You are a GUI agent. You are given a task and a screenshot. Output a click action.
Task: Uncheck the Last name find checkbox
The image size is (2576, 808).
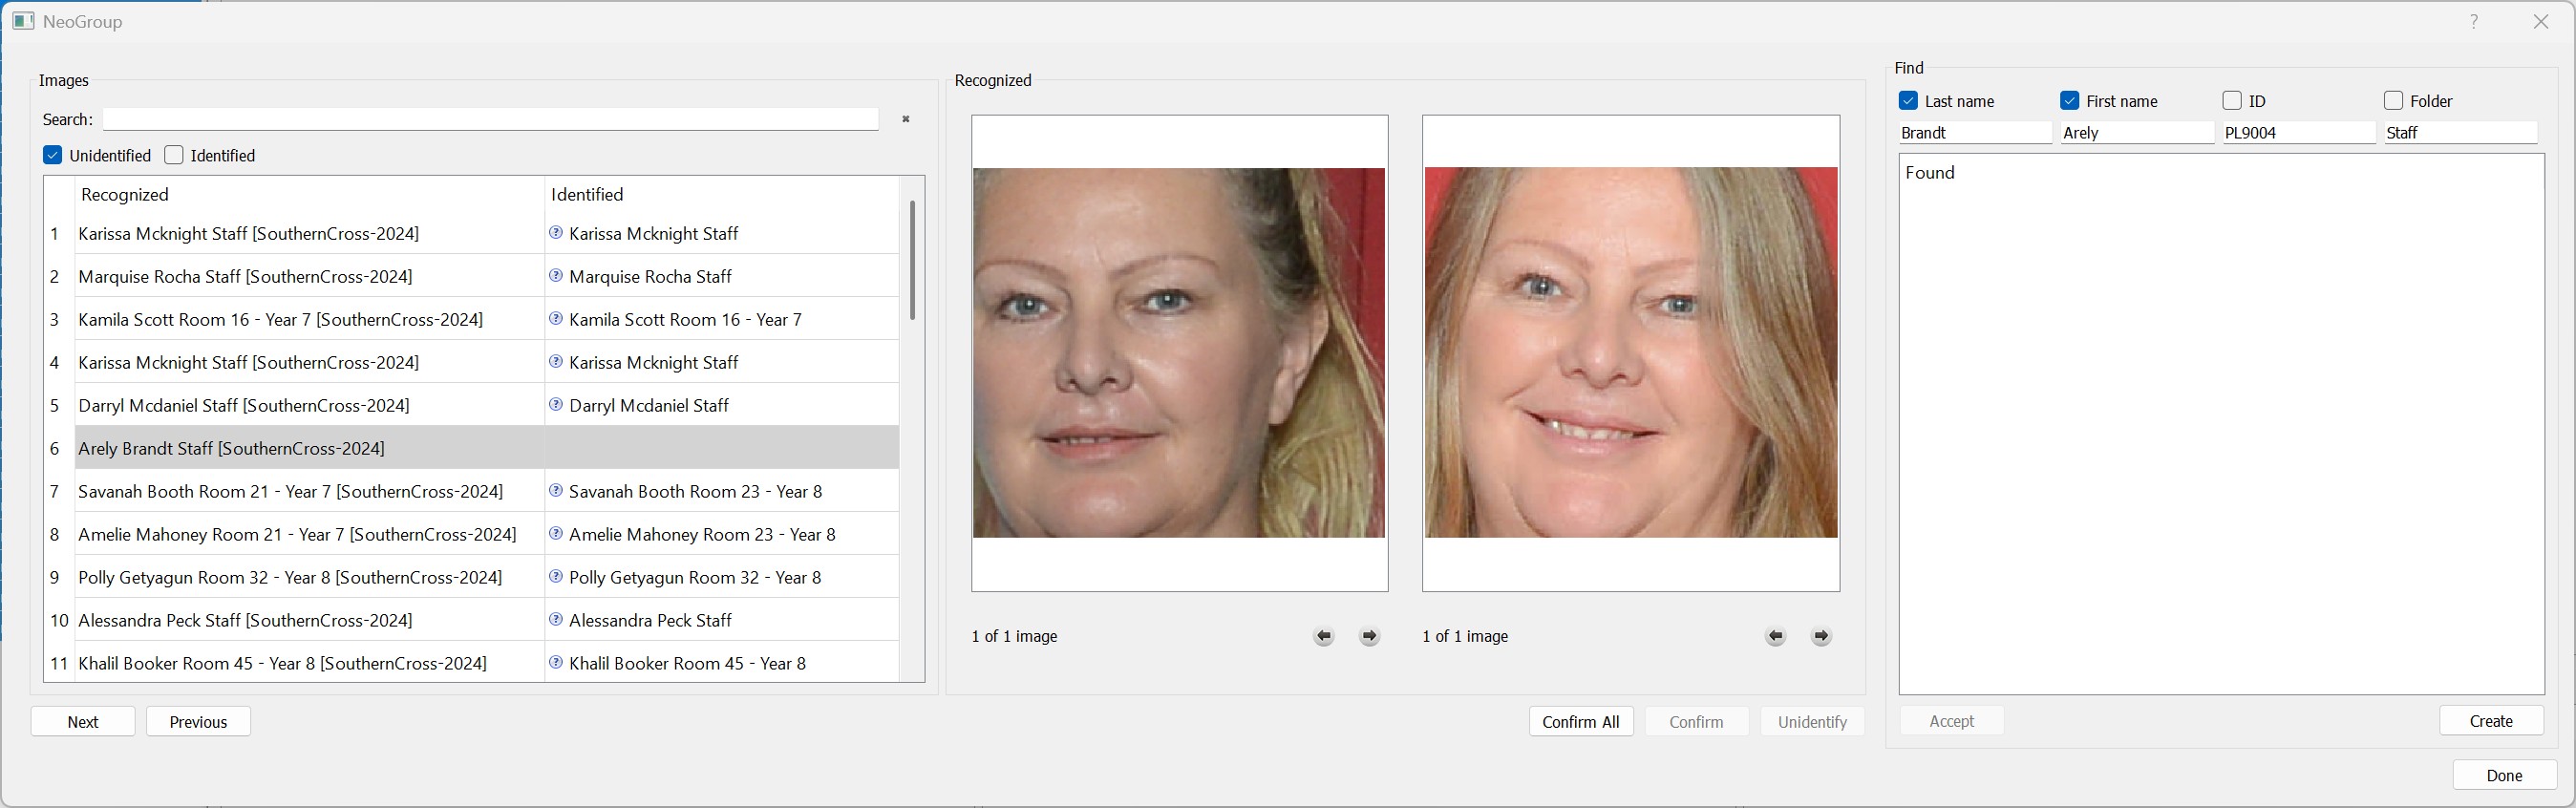tap(1908, 101)
